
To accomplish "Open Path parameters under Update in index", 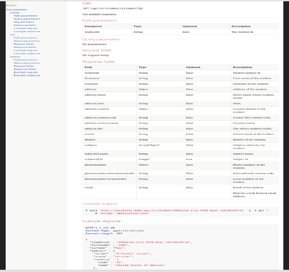I will 25,60.
